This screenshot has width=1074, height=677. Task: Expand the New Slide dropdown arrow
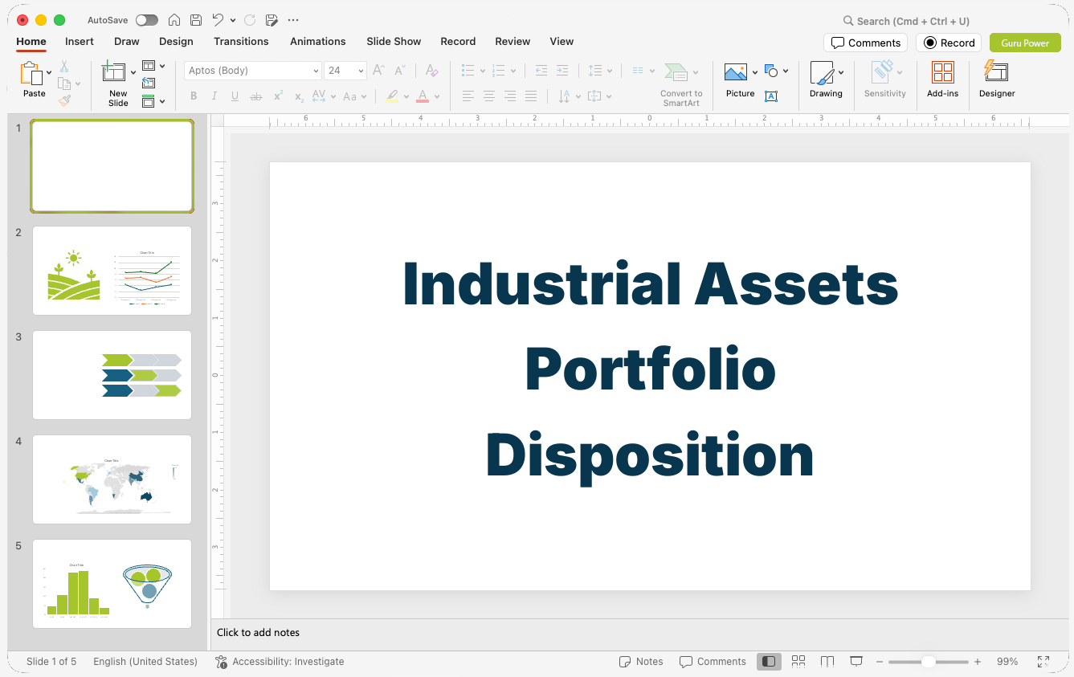[x=133, y=73]
